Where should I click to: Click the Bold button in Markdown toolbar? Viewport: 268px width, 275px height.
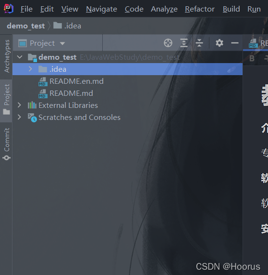[x=252, y=58]
